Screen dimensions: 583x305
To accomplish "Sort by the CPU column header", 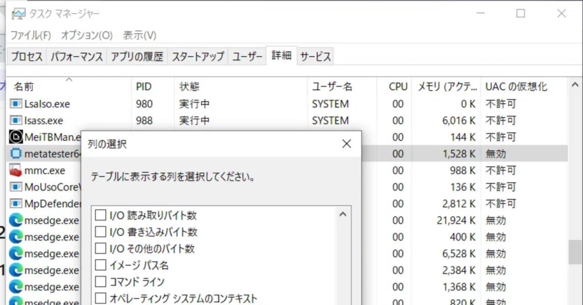I will (394, 86).
